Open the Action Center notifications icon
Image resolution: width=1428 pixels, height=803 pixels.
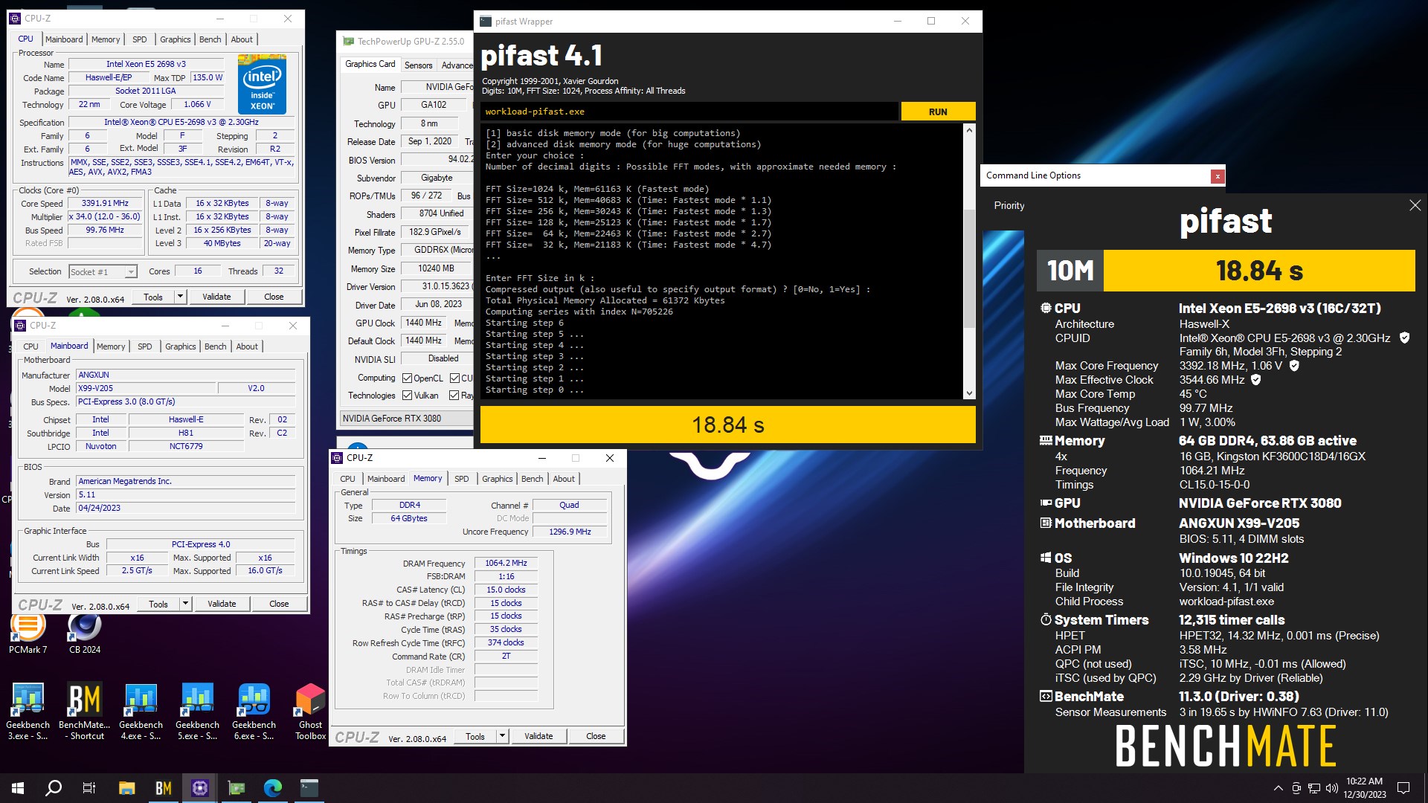point(1403,788)
